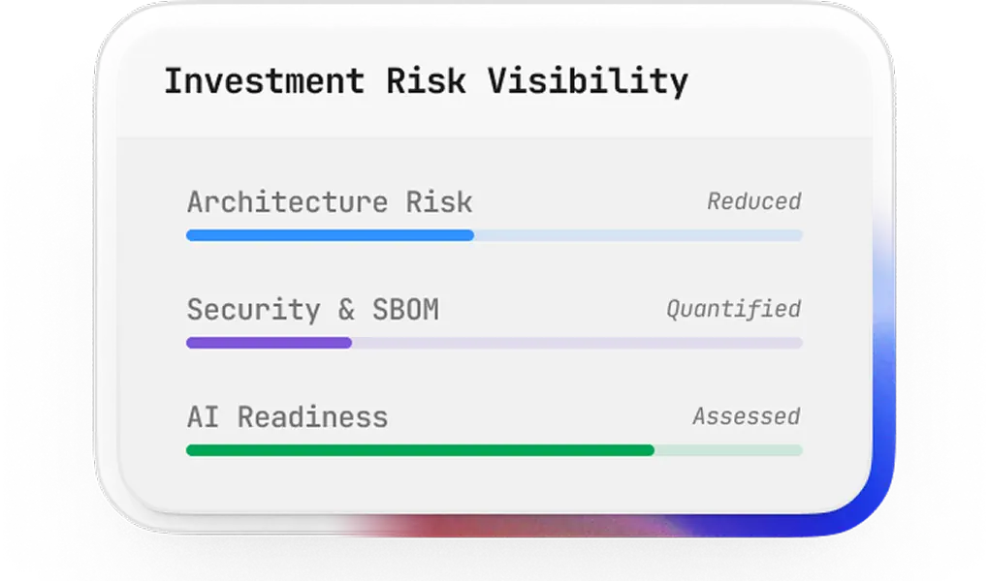Click the red gradient glow under the card

441,526
